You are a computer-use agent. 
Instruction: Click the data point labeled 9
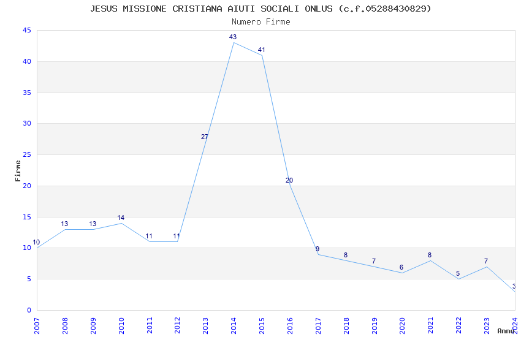pos(318,254)
